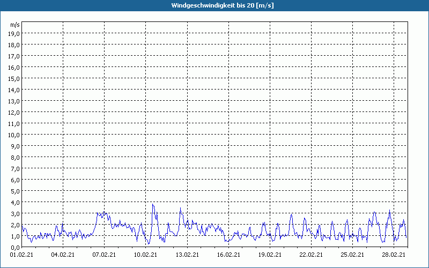Viewport: 429px width, 268px height.
Task: Select the 19,0 y-axis value
Action: coord(14,34)
